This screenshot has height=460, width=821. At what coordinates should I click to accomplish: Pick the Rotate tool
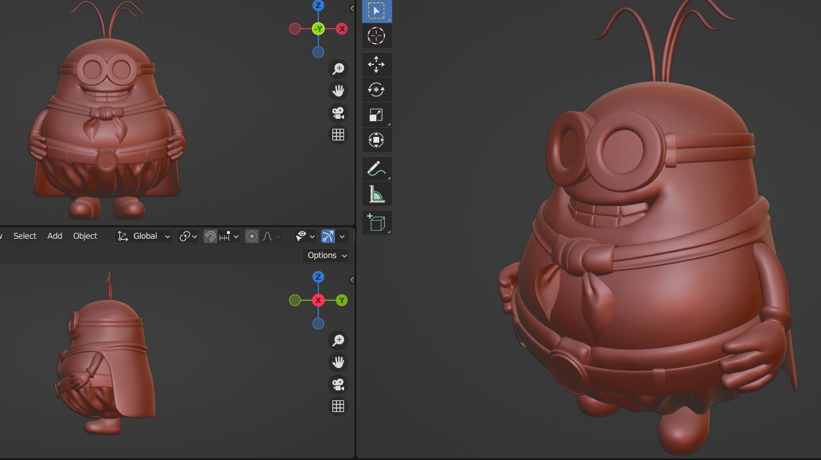click(376, 90)
